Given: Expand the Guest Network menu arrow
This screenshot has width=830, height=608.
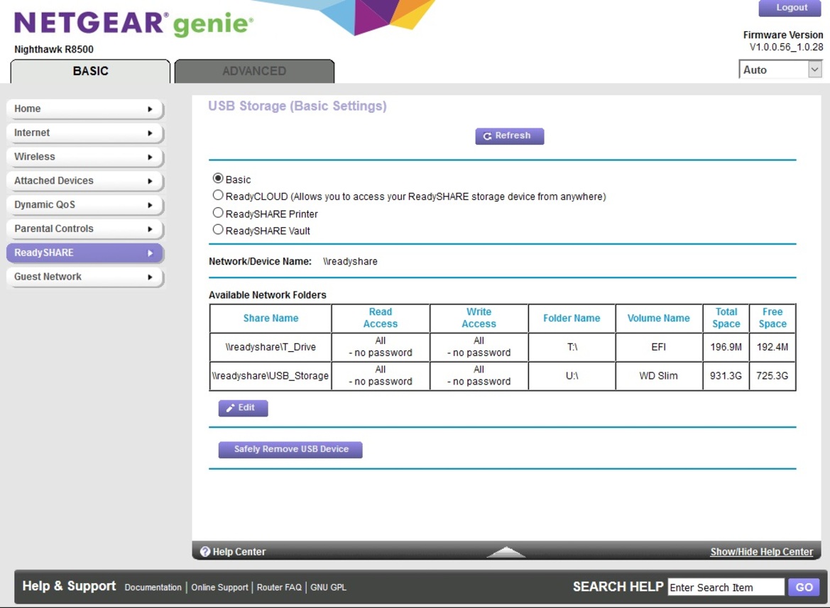Looking at the screenshot, I should click(x=151, y=277).
